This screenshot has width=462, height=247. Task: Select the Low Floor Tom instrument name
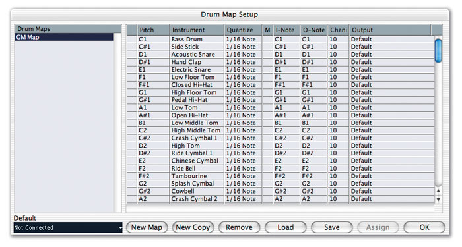(197, 77)
